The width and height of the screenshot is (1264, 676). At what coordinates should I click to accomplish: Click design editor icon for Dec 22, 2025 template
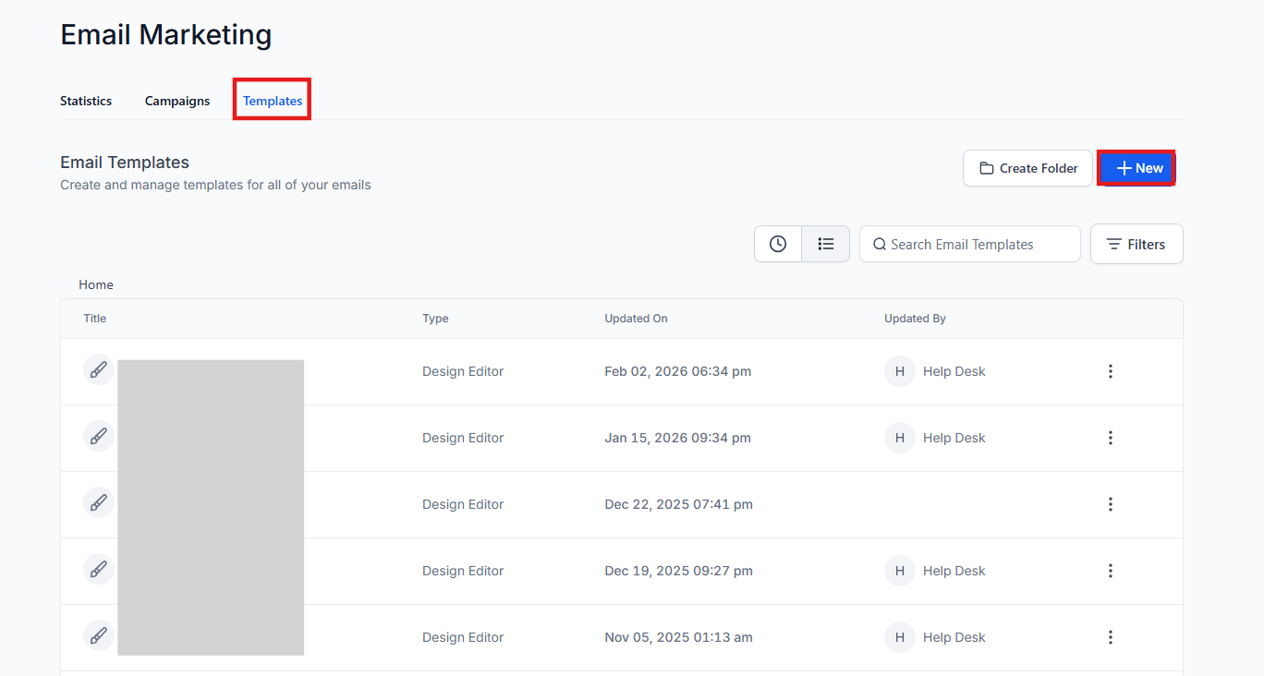tap(99, 503)
